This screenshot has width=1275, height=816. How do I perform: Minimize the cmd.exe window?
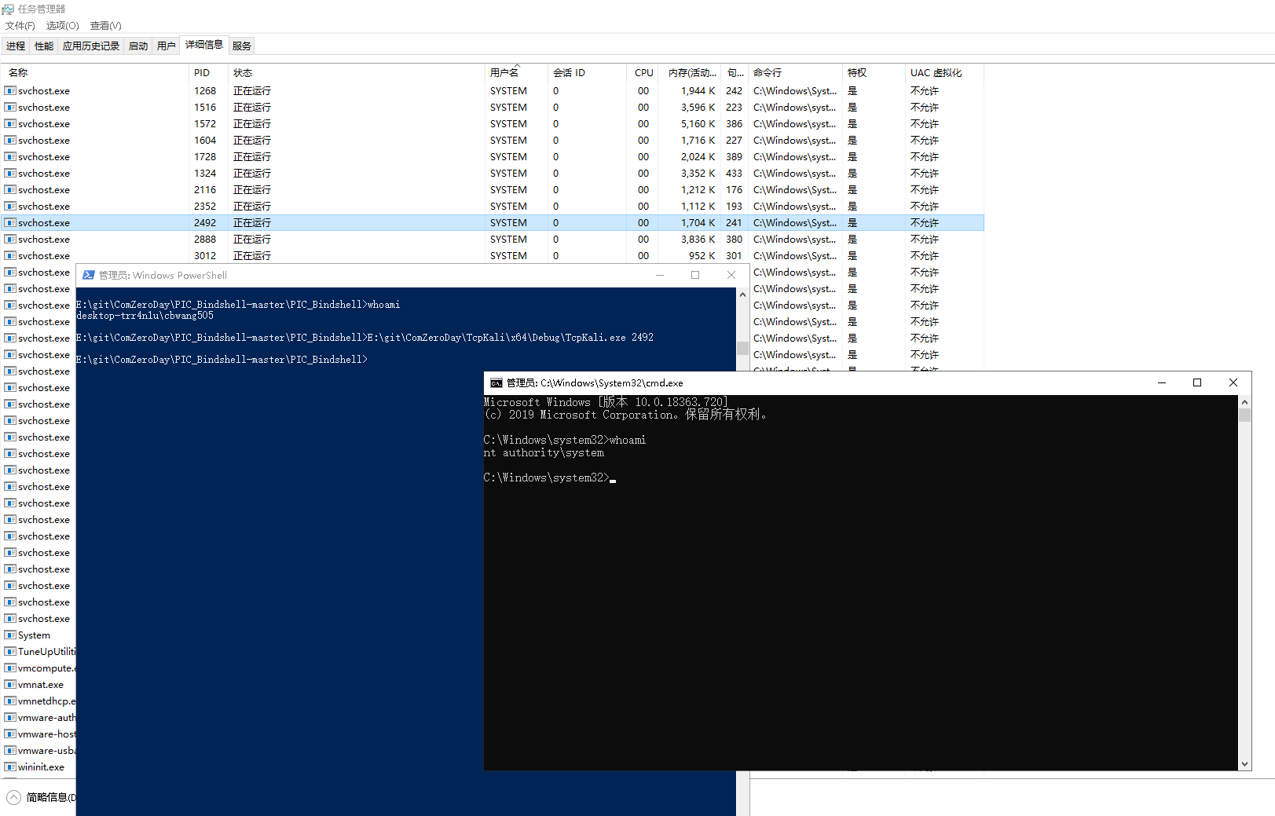tap(1161, 383)
